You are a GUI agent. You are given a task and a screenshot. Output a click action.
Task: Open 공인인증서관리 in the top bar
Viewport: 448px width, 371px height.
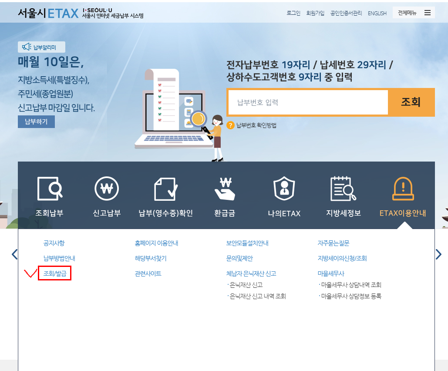coord(346,13)
